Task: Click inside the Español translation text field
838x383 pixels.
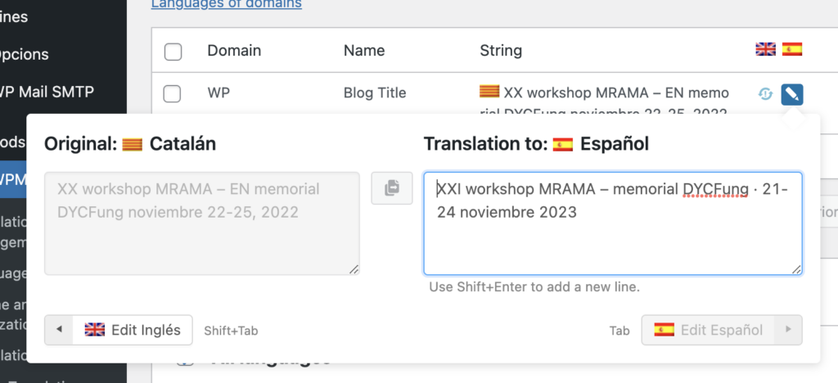Action: 612,237
